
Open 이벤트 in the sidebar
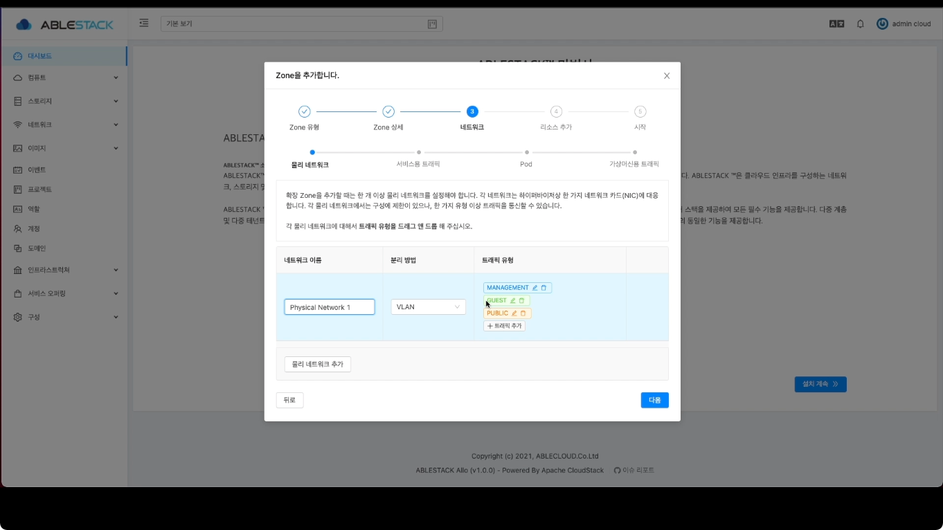64,170
